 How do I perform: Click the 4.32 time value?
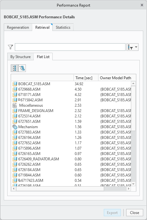coord(78,95)
